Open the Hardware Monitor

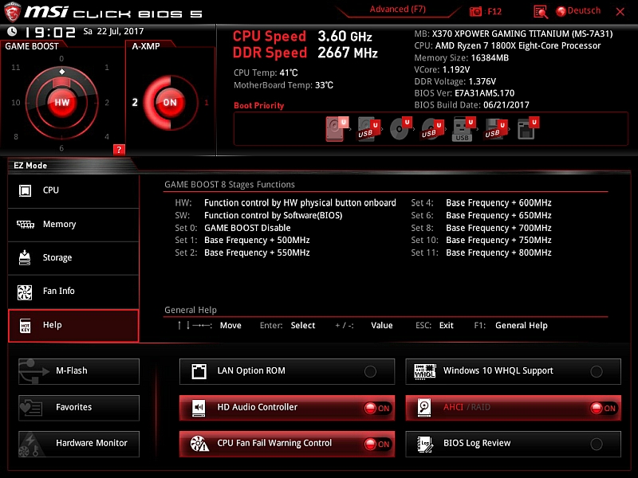tap(79, 444)
